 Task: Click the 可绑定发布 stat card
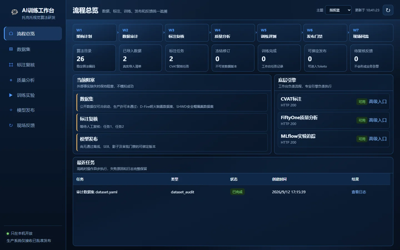tap(326, 58)
